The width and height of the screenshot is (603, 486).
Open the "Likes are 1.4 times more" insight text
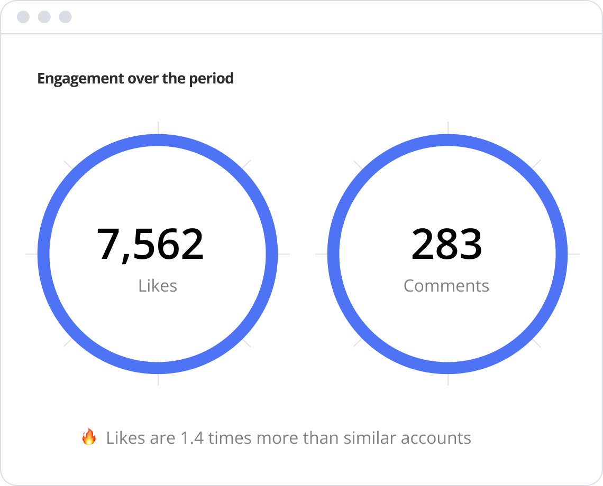pos(288,438)
